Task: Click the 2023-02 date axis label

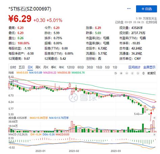Action: point(74,151)
